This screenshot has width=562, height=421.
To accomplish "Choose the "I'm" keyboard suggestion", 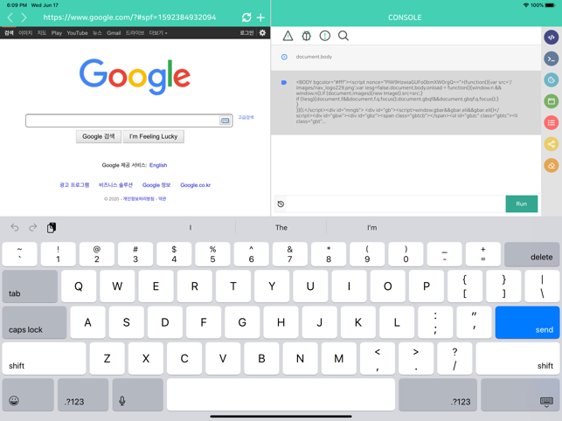I will point(371,227).
